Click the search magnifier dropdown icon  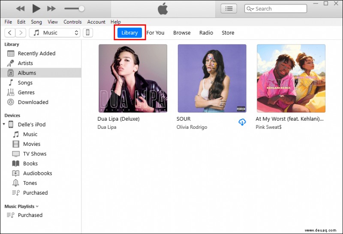coord(250,9)
